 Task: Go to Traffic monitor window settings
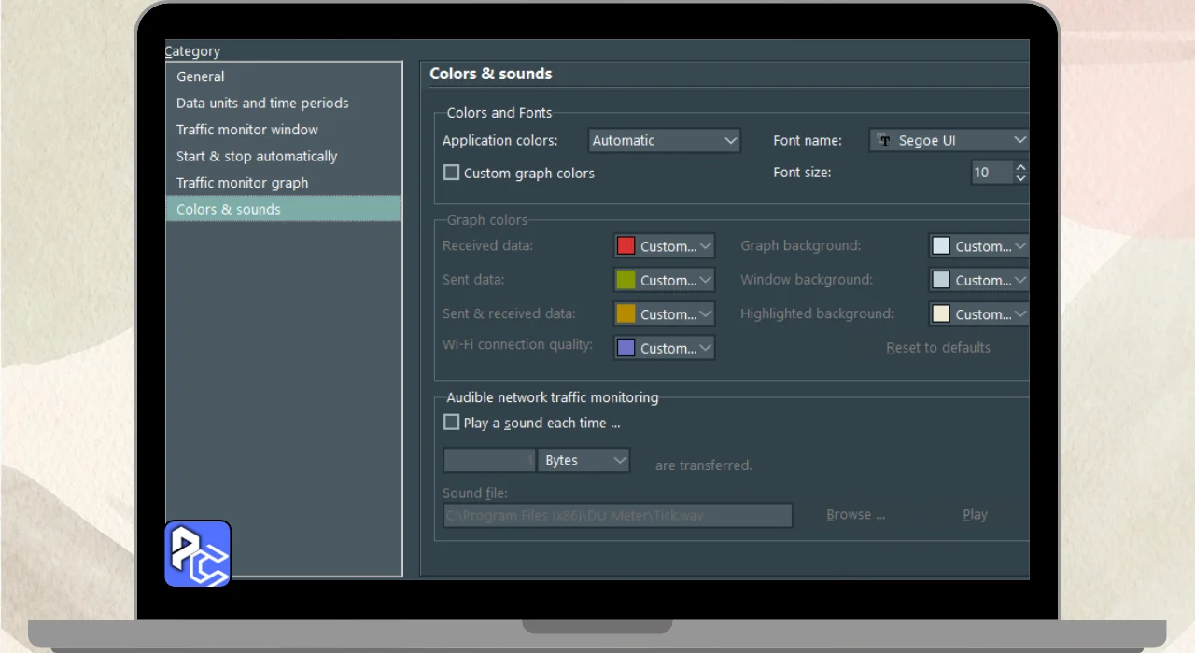click(x=247, y=130)
